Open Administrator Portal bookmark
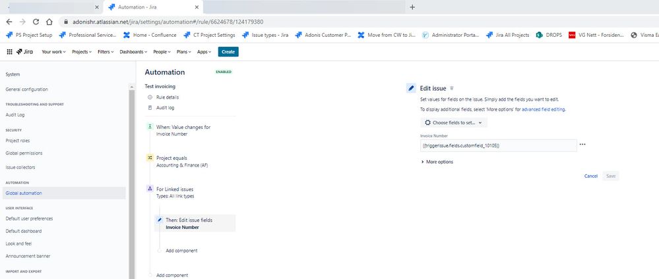This screenshot has width=659, height=279. click(451, 36)
